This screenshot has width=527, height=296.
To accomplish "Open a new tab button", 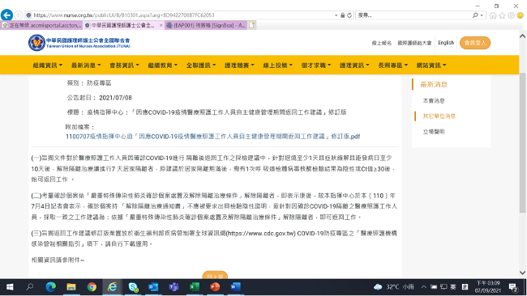I will coord(251,25).
